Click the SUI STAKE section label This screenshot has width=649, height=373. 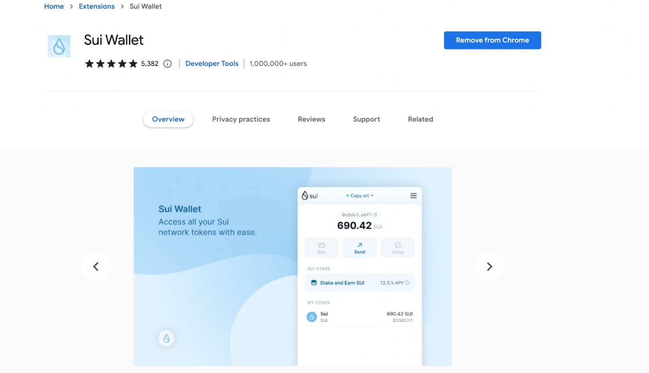319,269
